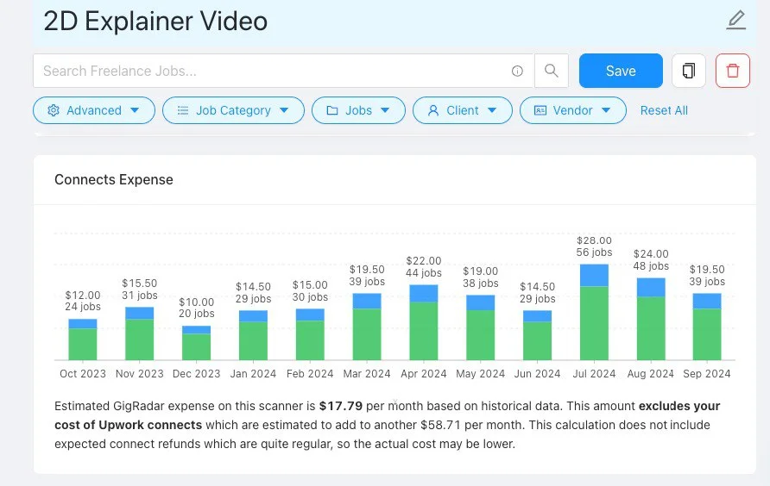
Task: Click the Reset All link
Action: point(664,110)
